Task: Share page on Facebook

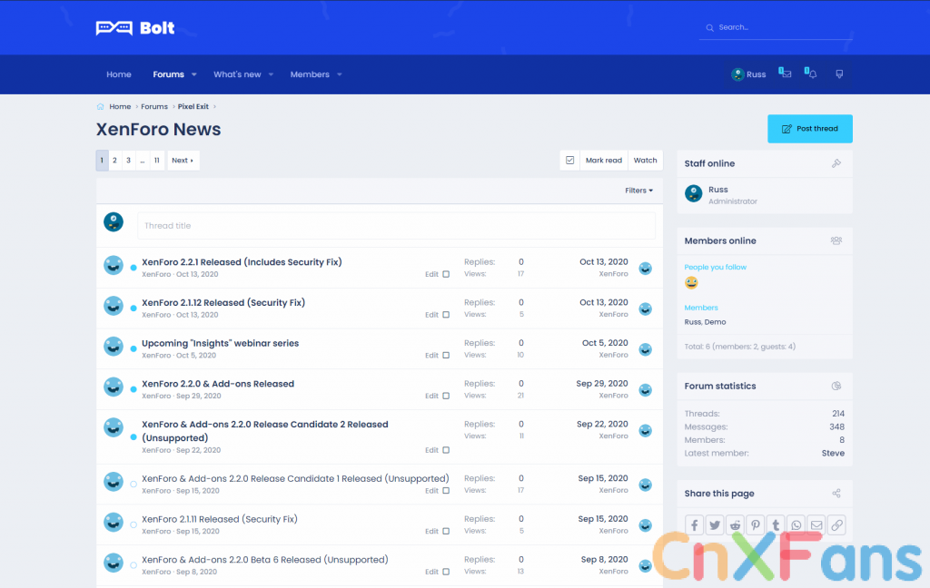Action: pyautogui.click(x=695, y=525)
